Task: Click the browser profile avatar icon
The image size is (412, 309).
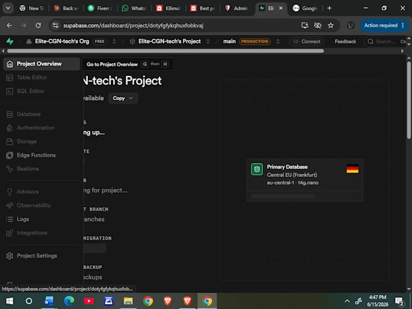Action: (351, 25)
